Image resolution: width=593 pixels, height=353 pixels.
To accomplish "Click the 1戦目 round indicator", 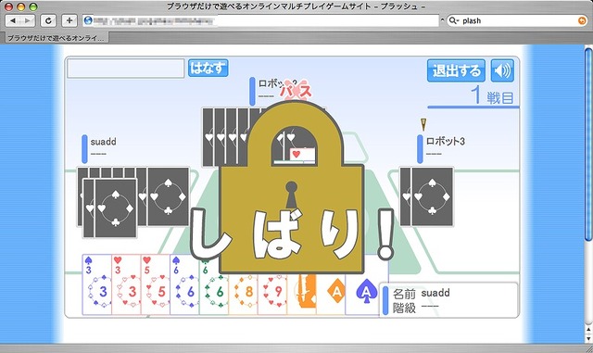I will click(492, 95).
